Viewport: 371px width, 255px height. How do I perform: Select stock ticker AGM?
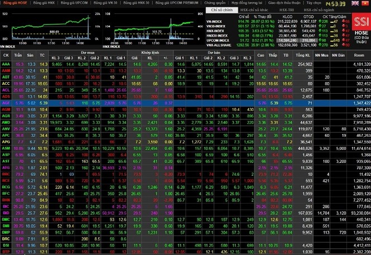6,109
